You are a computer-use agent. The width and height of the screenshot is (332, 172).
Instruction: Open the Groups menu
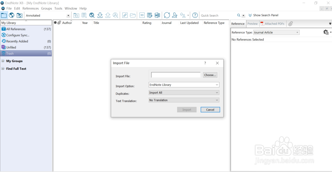[46, 9]
